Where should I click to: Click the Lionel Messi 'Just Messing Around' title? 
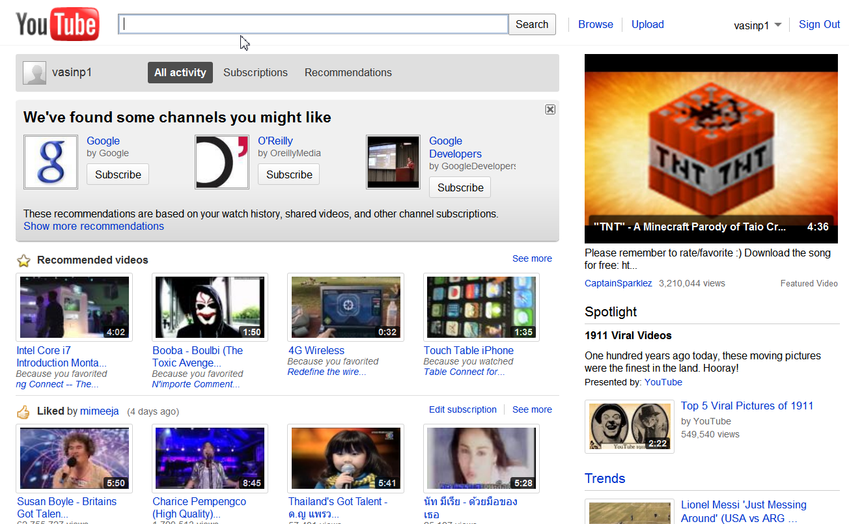click(744, 511)
